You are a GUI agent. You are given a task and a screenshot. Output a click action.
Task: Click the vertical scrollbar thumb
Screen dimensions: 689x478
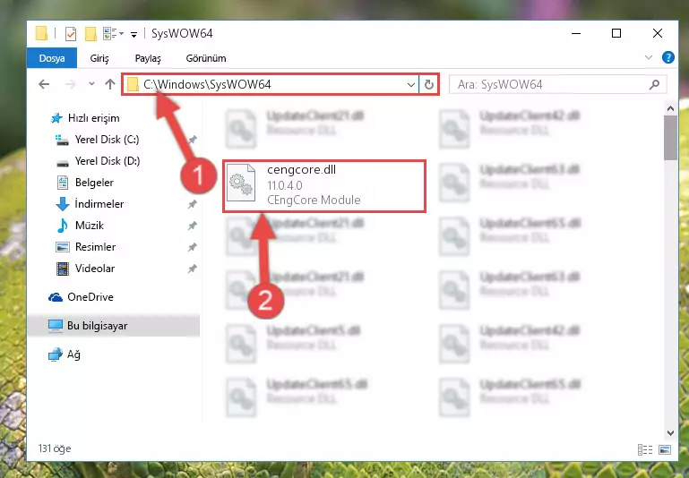click(670, 138)
